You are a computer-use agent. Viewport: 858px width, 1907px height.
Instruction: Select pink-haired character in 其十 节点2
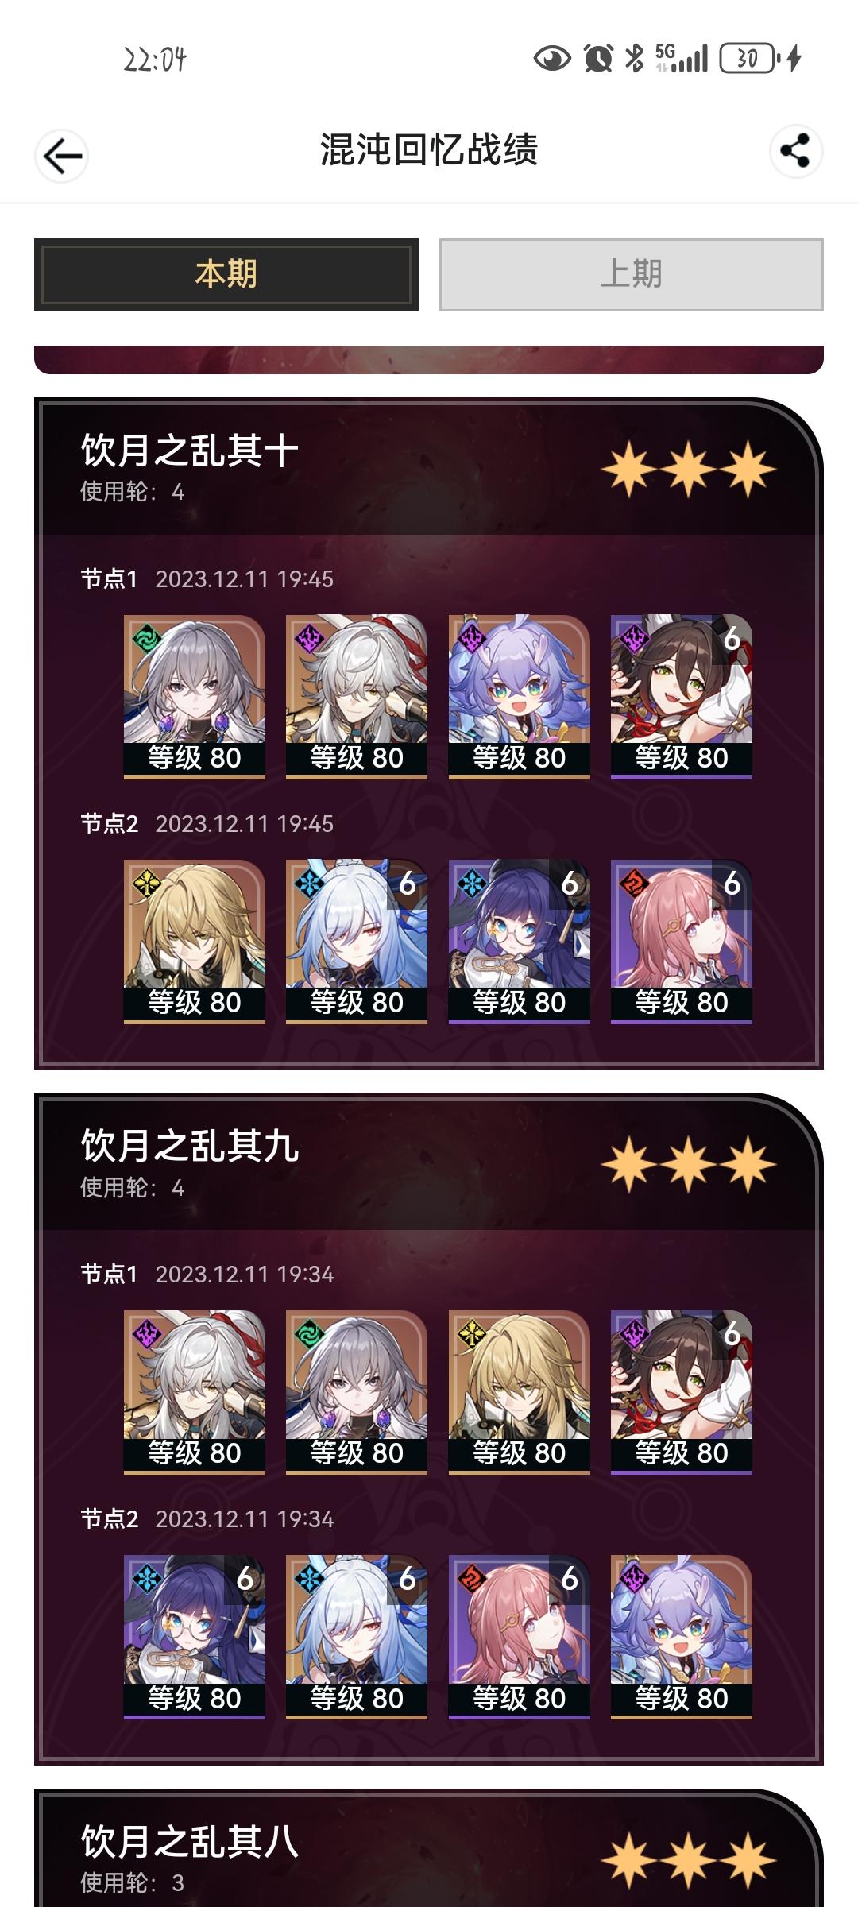[x=682, y=942]
